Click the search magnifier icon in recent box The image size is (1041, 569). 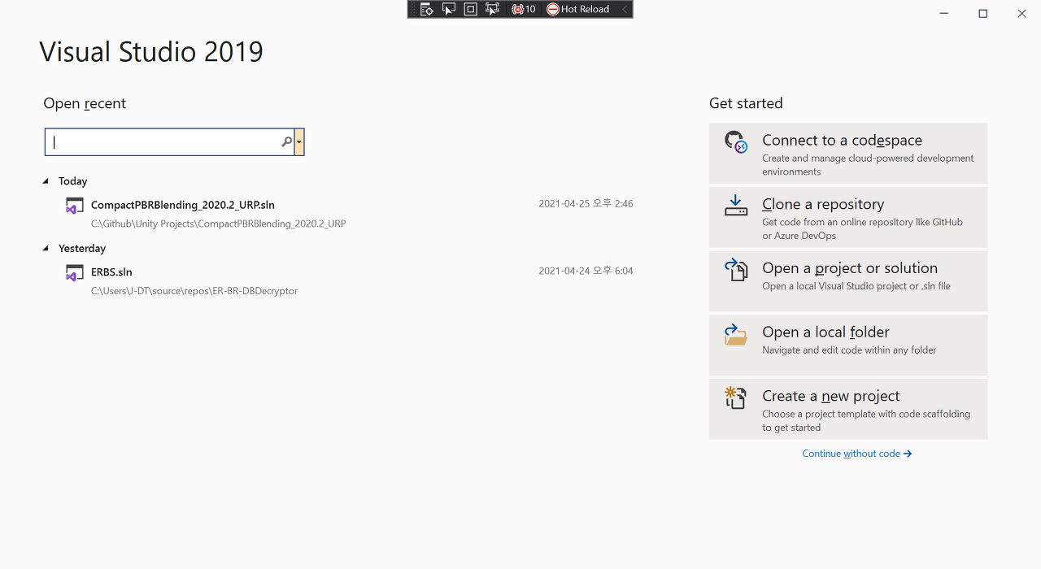pyautogui.click(x=286, y=142)
